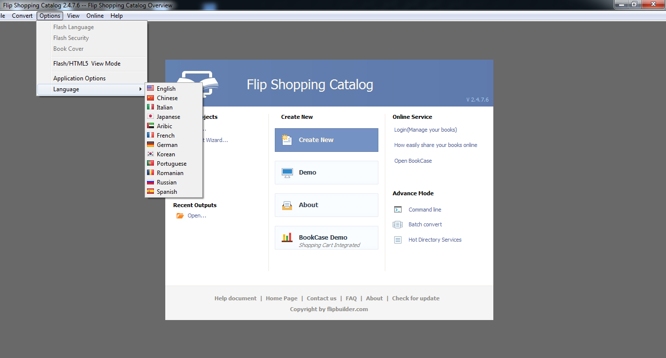Image resolution: width=666 pixels, height=358 pixels.
Task: Expand the Language submenu arrow
Action: (x=141, y=89)
